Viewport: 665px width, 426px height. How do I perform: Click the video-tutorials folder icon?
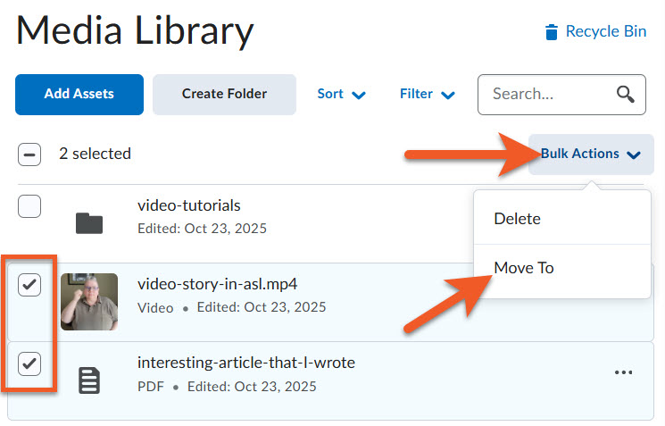click(89, 222)
